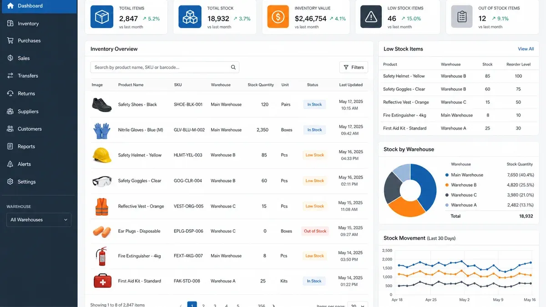
Task: Click the Filters button
Action: tap(354, 67)
